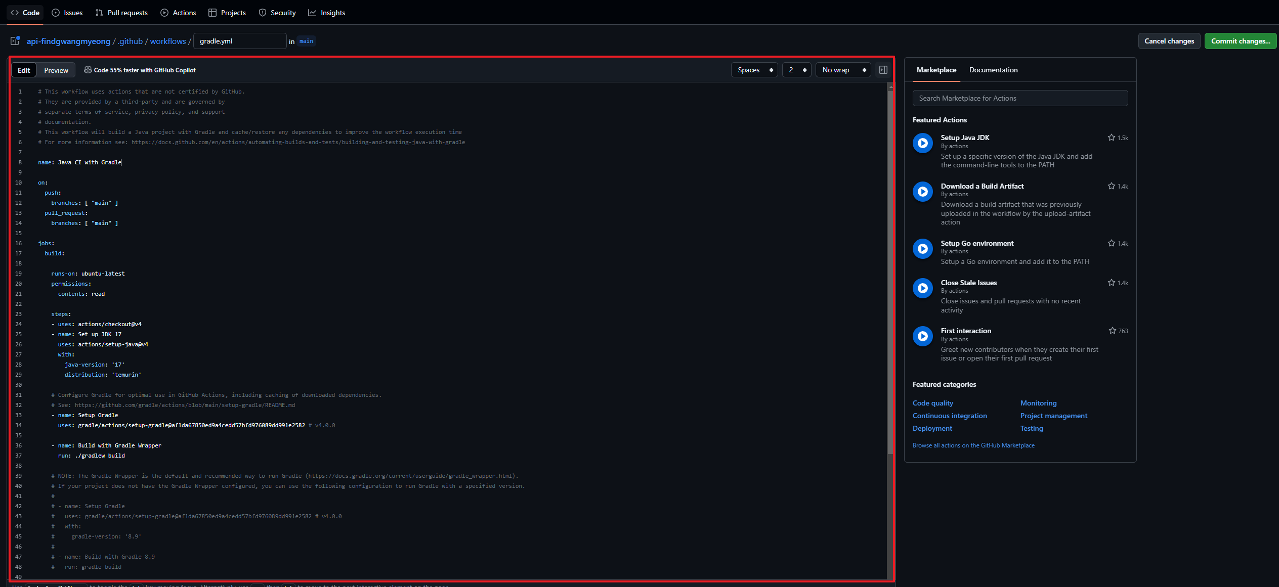Toggle the side panel icon in editor toolbar
The image size is (1279, 587).
[883, 70]
